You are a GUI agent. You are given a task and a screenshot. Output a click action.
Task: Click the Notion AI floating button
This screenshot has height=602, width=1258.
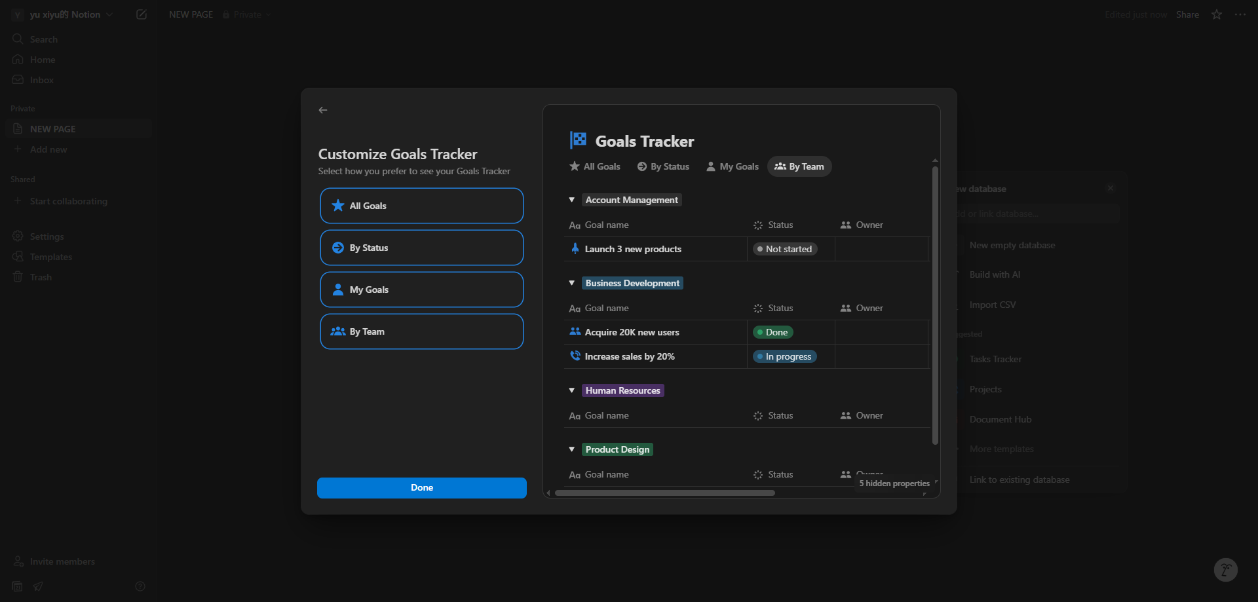point(1225,570)
